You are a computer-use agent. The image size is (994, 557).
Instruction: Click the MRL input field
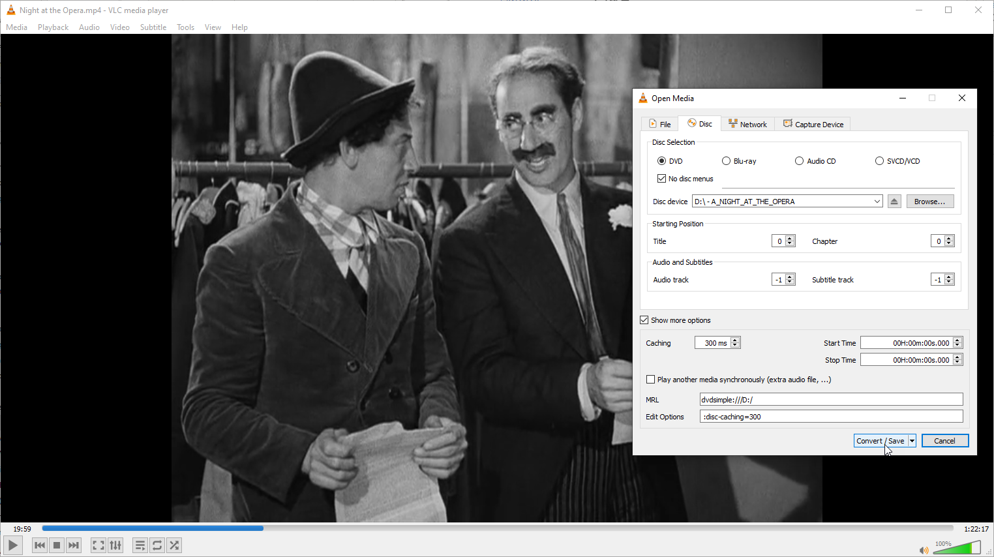click(x=831, y=400)
